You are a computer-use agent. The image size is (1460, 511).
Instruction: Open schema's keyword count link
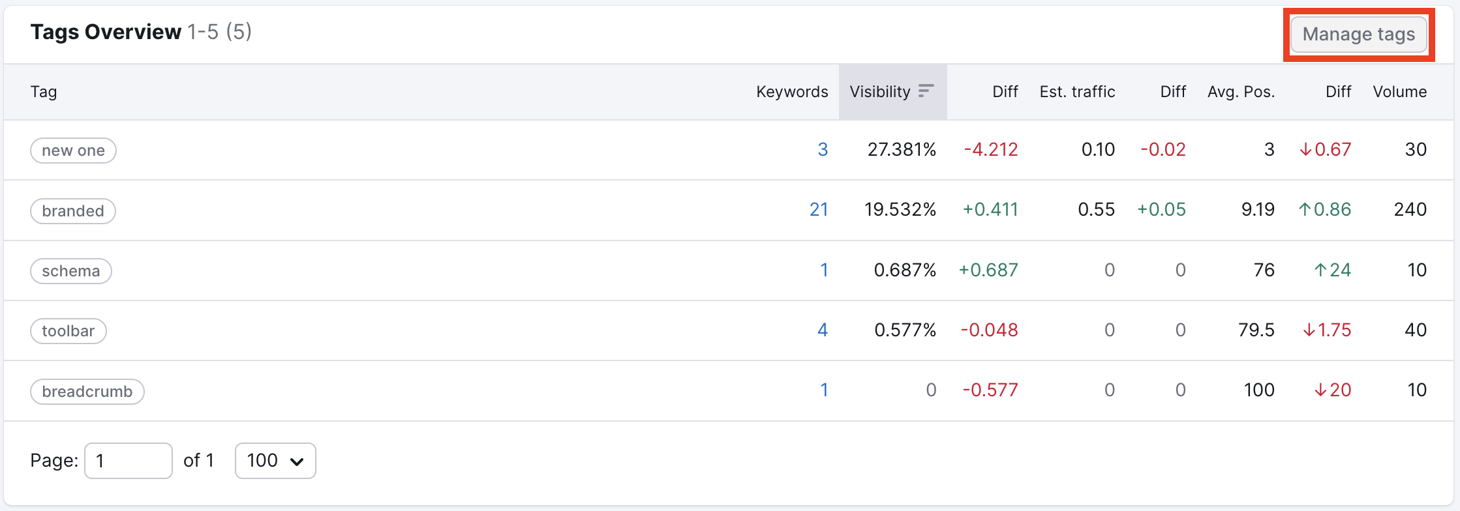(x=824, y=270)
